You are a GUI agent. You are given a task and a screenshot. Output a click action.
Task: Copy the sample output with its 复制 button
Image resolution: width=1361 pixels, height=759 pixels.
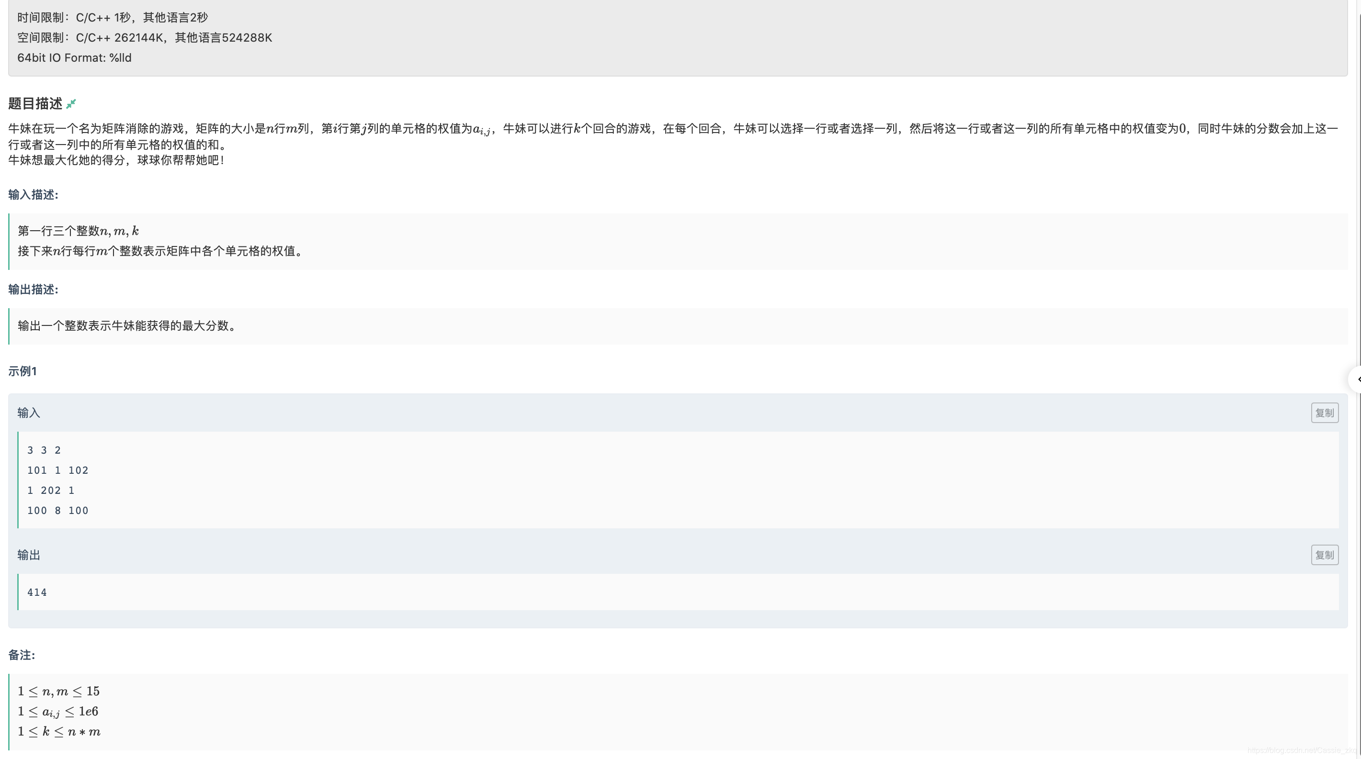coord(1324,555)
